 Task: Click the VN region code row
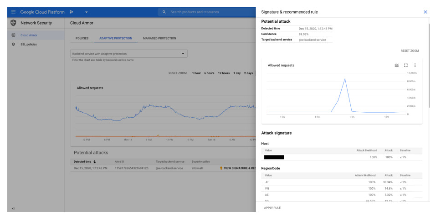click(342, 189)
